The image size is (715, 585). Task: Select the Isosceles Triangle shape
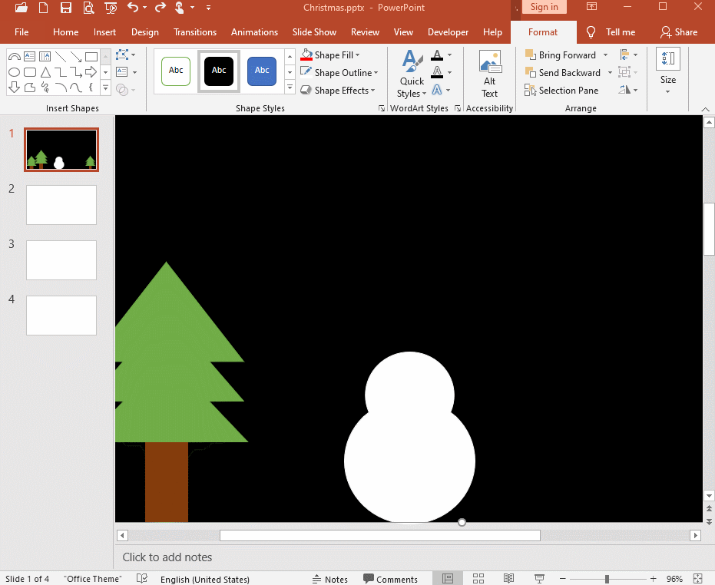click(45, 72)
